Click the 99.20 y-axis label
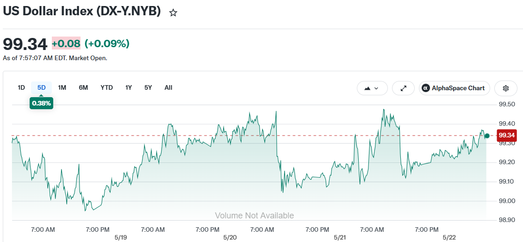This screenshot has width=523, height=242. pyautogui.click(x=507, y=162)
